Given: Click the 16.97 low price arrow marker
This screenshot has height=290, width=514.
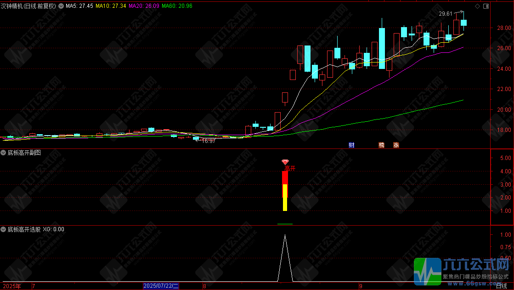Looking at the screenshot, I should tap(205, 141).
